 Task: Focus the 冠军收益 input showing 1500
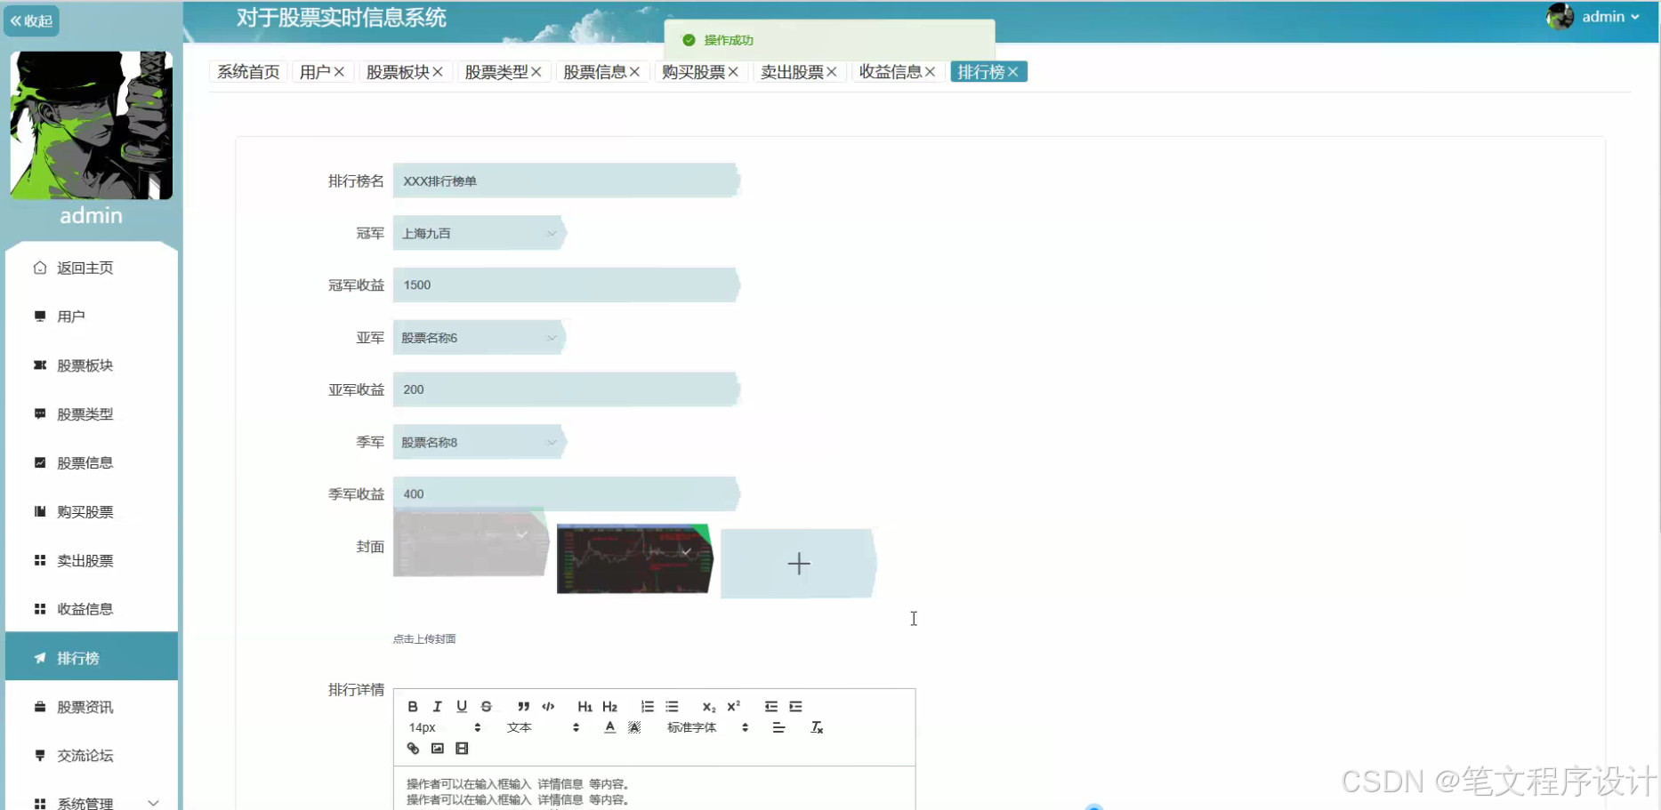coord(566,285)
